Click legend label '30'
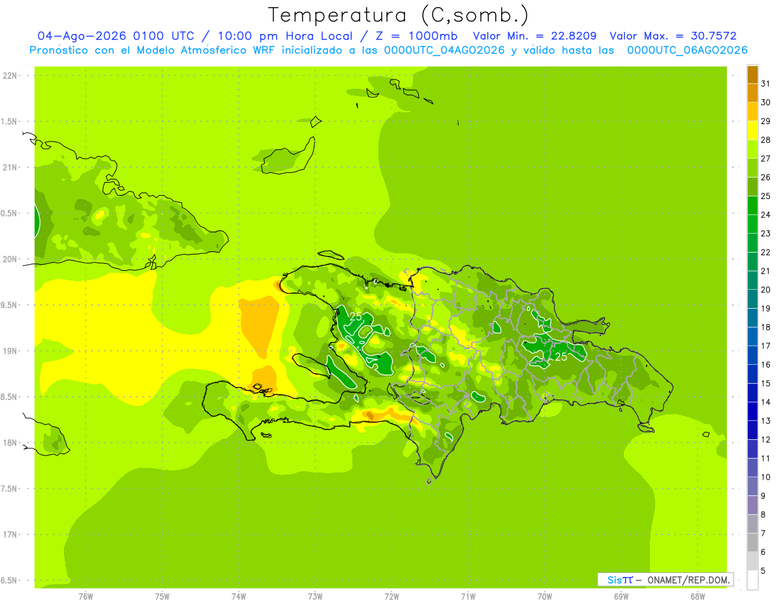 click(x=765, y=102)
